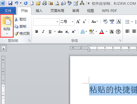Click the Clear Formatting eraser icon
Viewport: 137px width, 104px height.
coord(105,21)
